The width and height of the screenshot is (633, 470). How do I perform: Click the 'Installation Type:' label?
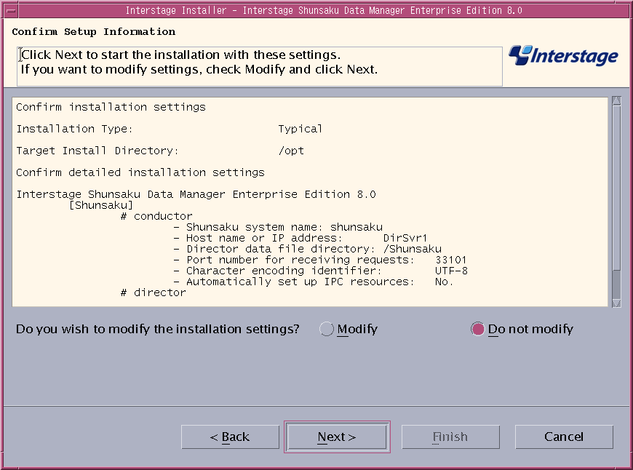click(x=75, y=129)
